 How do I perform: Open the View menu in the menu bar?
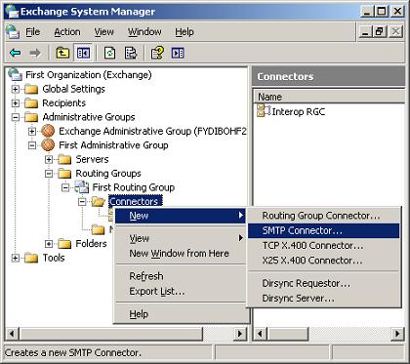104,32
